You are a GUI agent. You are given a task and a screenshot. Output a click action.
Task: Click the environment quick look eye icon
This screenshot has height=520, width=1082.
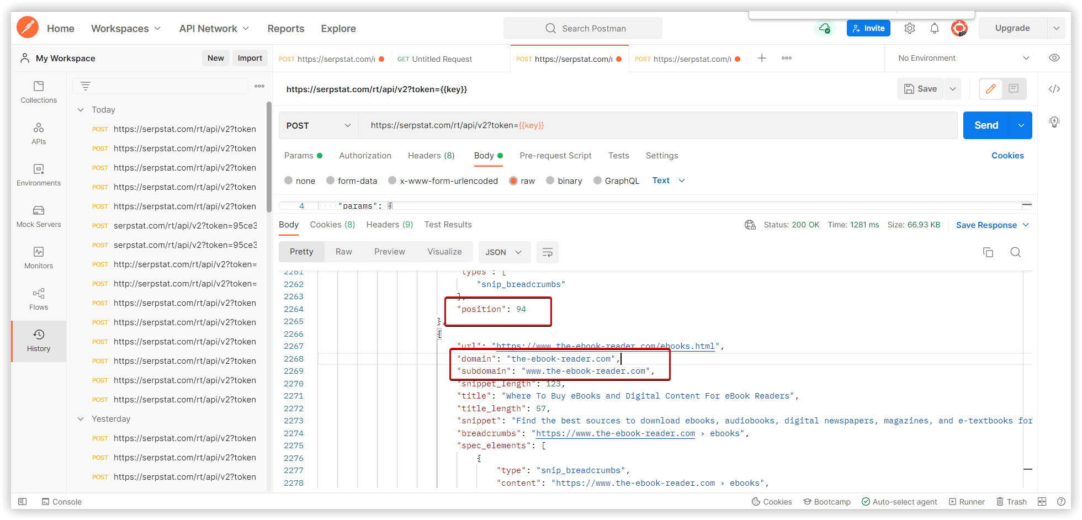1054,58
